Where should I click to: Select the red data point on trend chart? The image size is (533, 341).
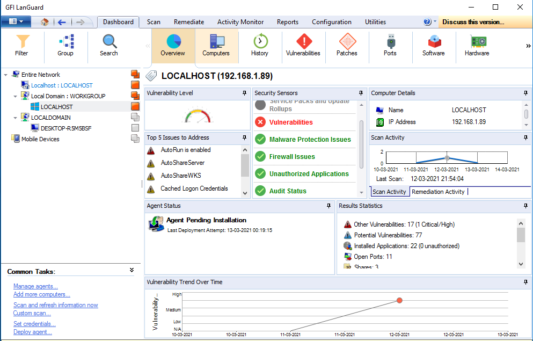click(x=399, y=300)
